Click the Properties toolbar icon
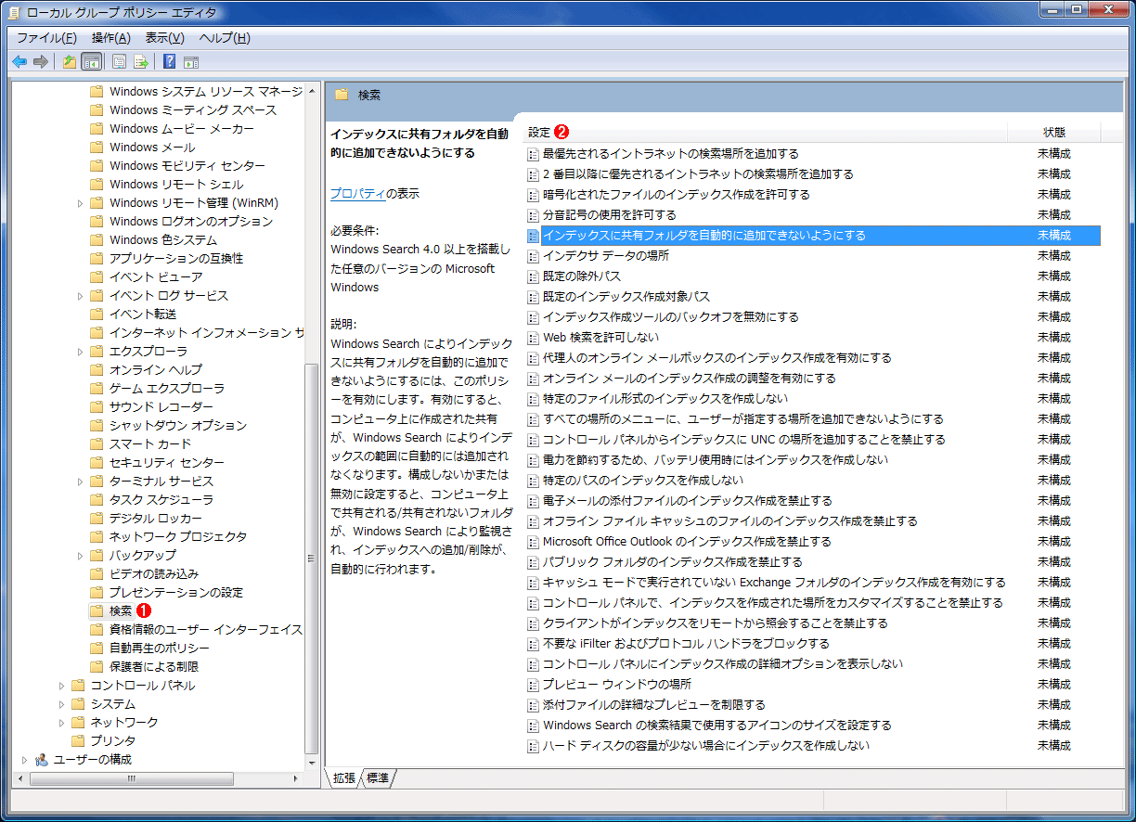Screen dimensions: 1136x822 [120, 62]
